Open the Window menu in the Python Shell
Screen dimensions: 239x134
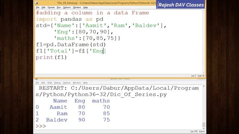click(x=77, y=83)
